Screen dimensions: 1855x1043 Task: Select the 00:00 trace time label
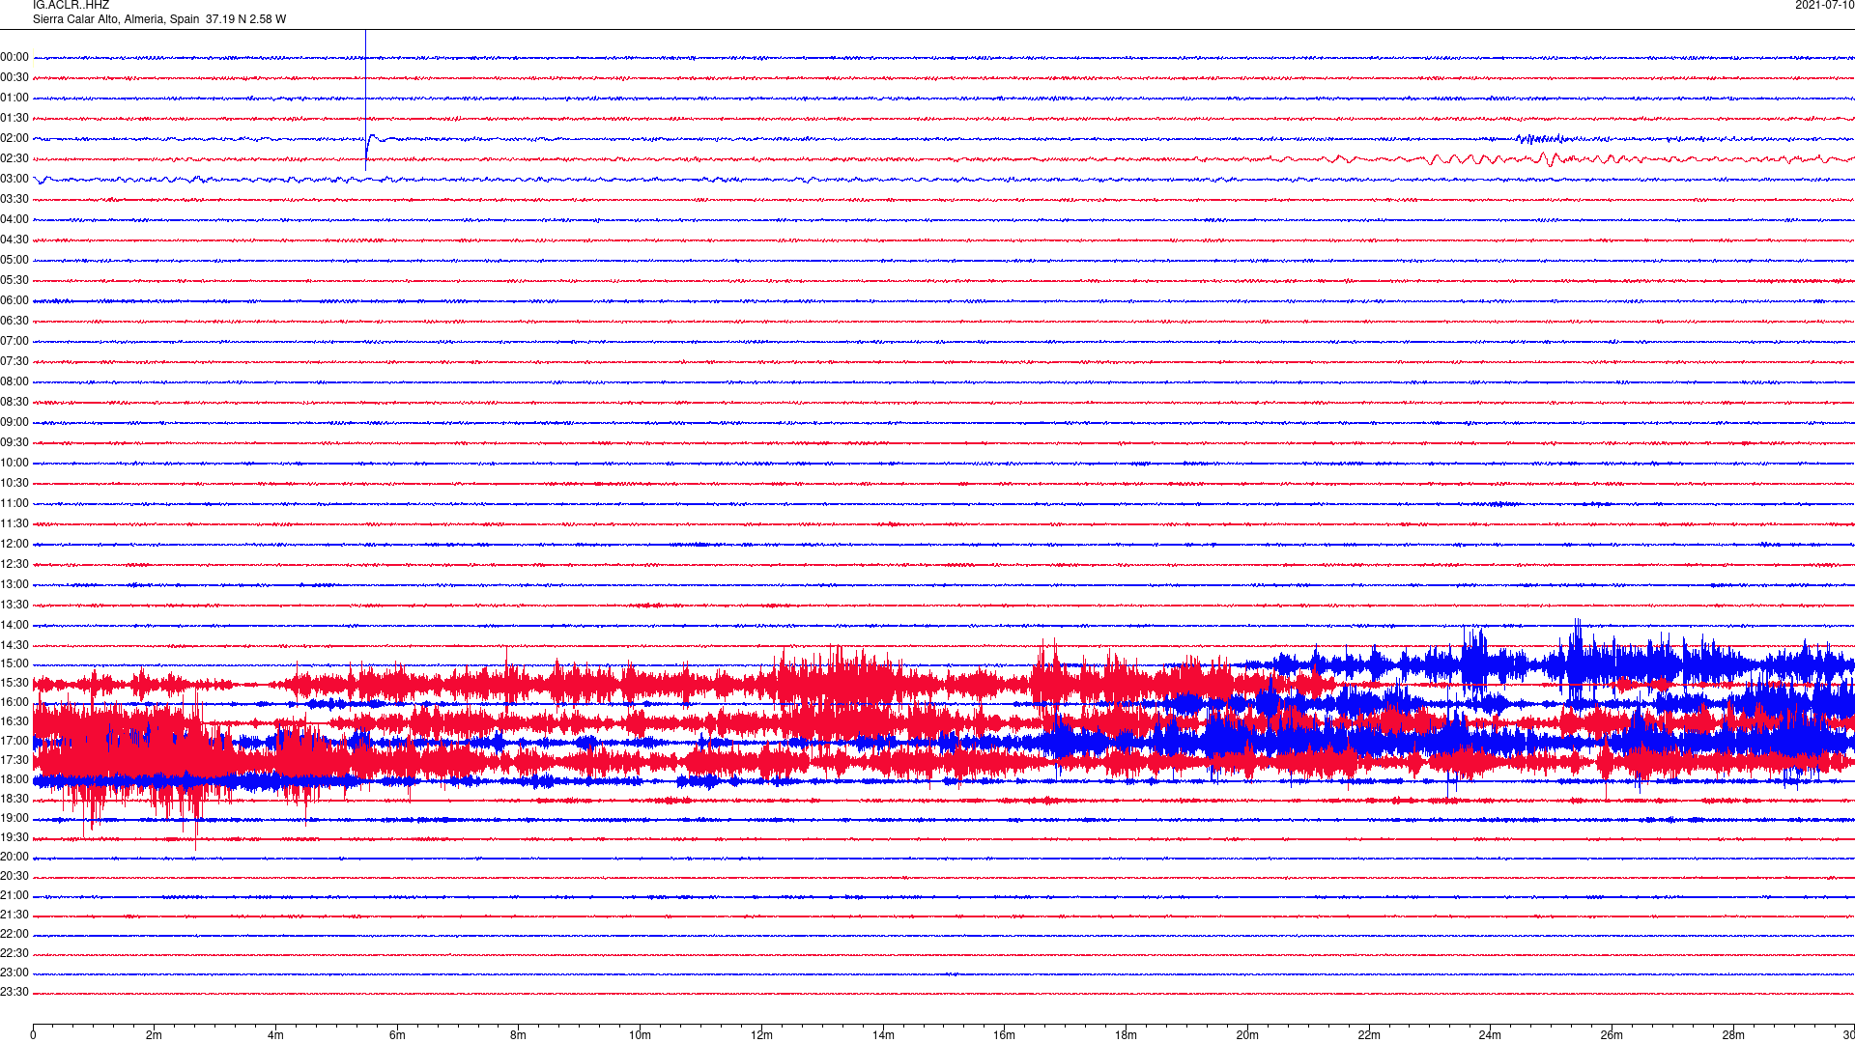tap(14, 58)
